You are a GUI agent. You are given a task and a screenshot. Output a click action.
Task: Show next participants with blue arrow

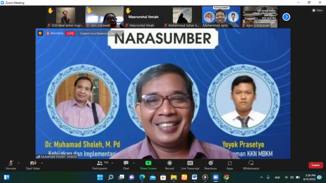click(286, 17)
